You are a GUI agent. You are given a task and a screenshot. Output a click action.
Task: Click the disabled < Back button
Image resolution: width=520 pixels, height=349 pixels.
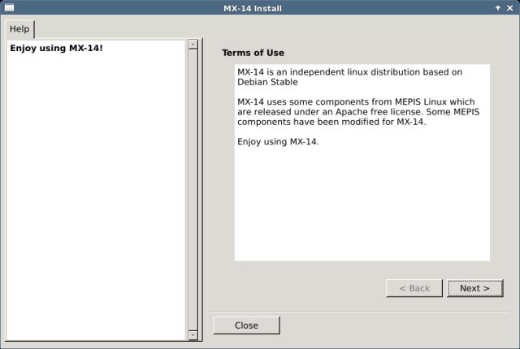click(x=414, y=288)
